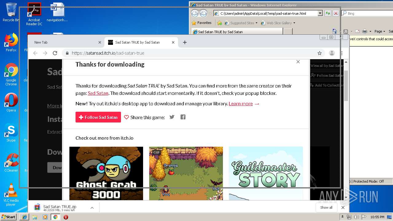This screenshot has width=393, height=221.
Task: Click the Follow Sad Satan button
Action: pos(98,117)
